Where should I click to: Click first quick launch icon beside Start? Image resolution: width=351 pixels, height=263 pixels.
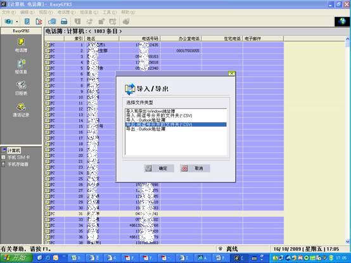click(x=39, y=258)
